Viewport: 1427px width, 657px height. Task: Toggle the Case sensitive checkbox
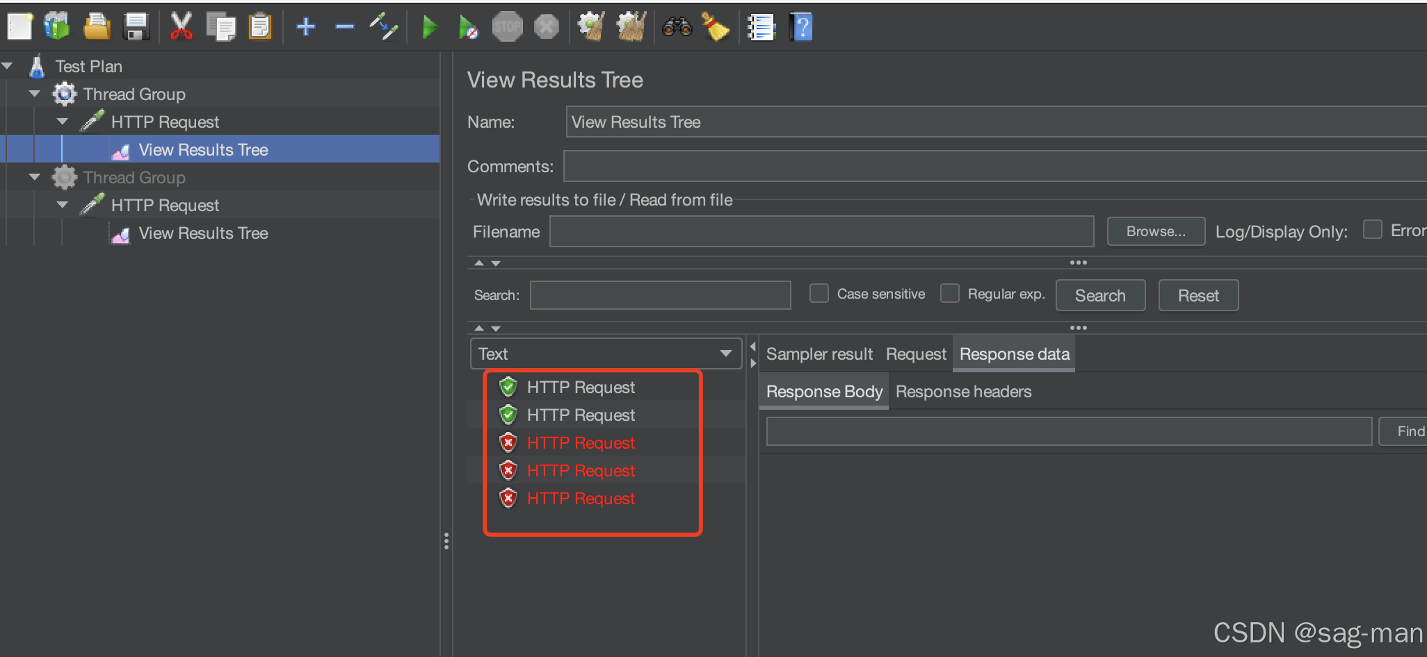pyautogui.click(x=819, y=293)
